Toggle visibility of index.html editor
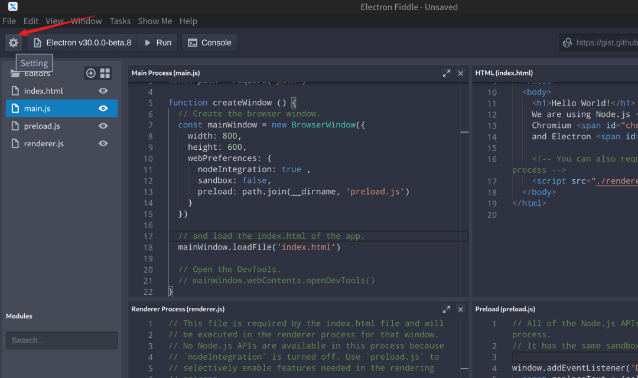The width and height of the screenshot is (638, 378). [102, 90]
